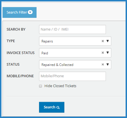Clear the Repairs selection in Type
The image size is (127, 118).
pyautogui.click(x=103, y=41)
